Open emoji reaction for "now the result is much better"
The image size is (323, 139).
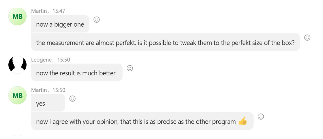(x=130, y=68)
